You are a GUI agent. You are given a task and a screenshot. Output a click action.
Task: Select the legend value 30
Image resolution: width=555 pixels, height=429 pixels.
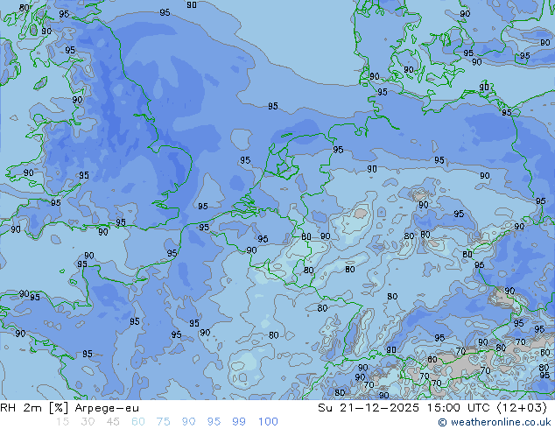click(x=88, y=422)
